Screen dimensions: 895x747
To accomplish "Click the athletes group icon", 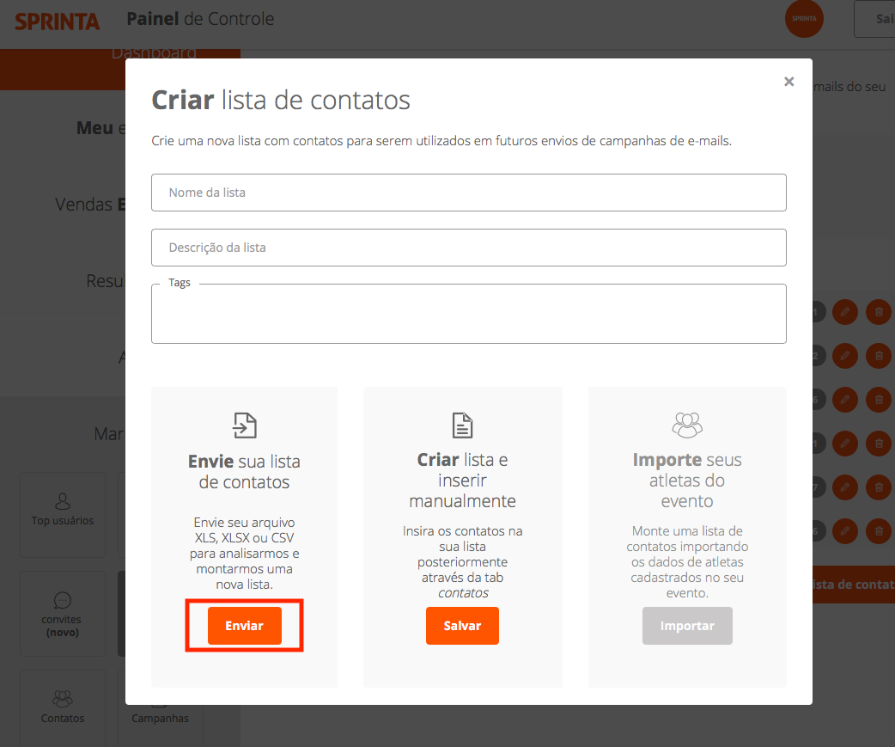I will 687,426.
